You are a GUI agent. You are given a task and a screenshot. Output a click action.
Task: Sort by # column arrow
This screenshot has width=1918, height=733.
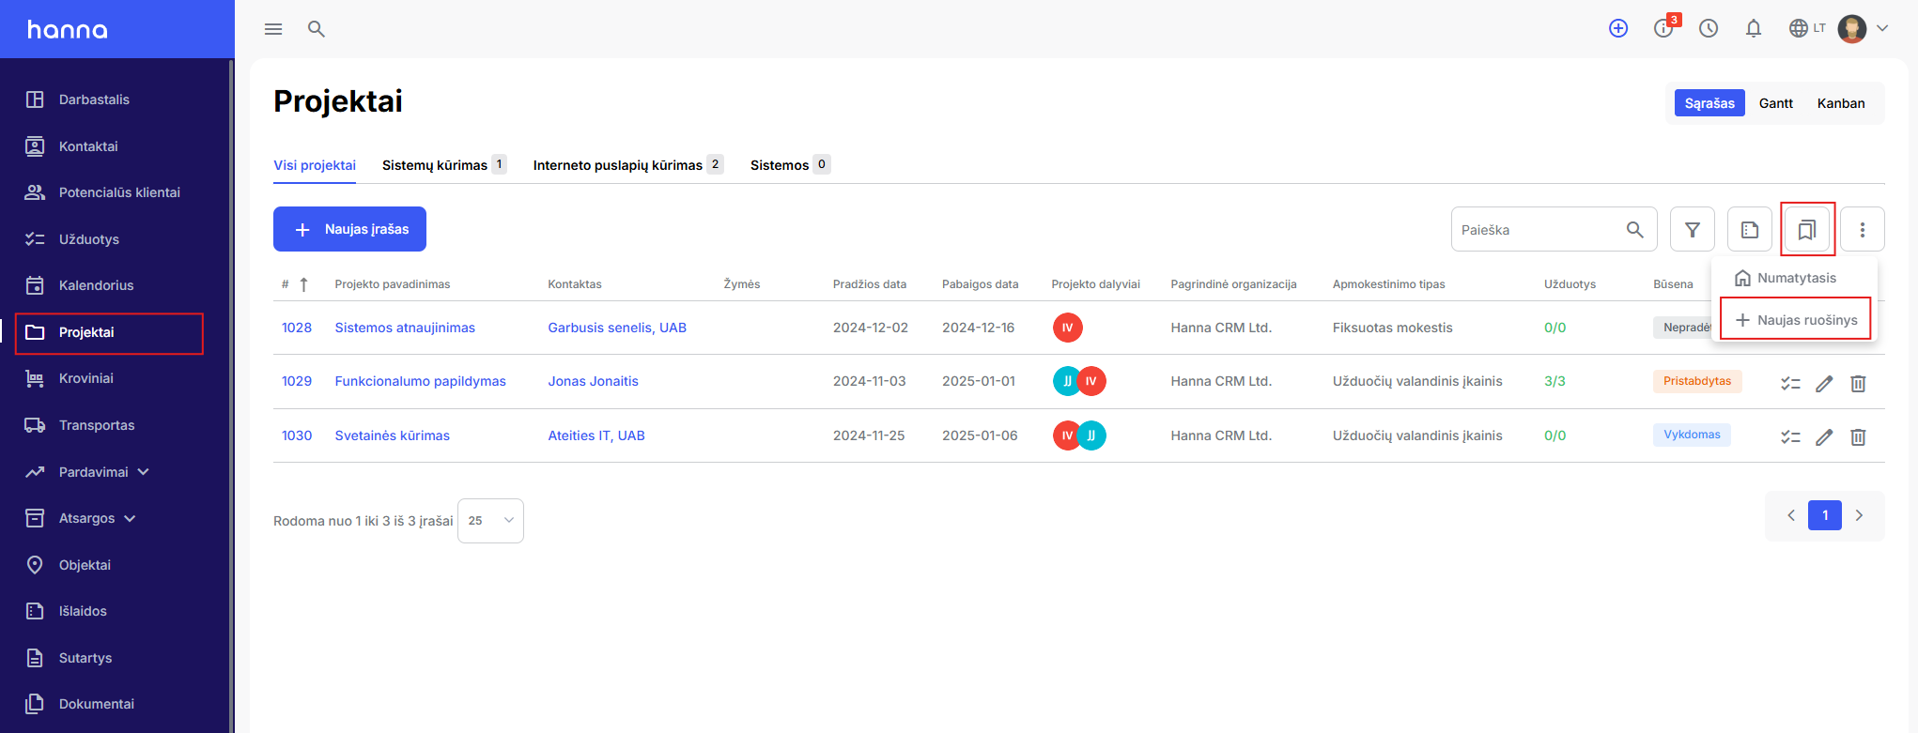tap(303, 284)
